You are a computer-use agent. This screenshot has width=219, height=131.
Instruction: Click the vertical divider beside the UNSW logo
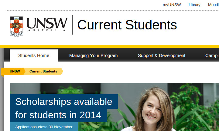[x=72, y=25]
